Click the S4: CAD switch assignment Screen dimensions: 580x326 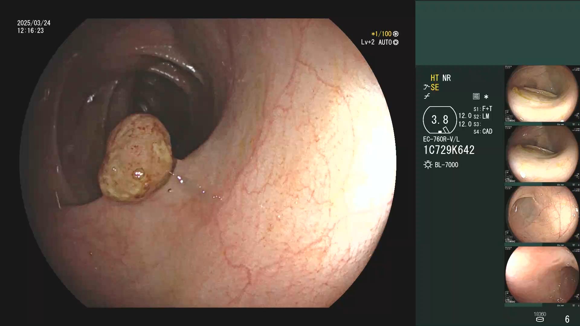click(x=483, y=132)
